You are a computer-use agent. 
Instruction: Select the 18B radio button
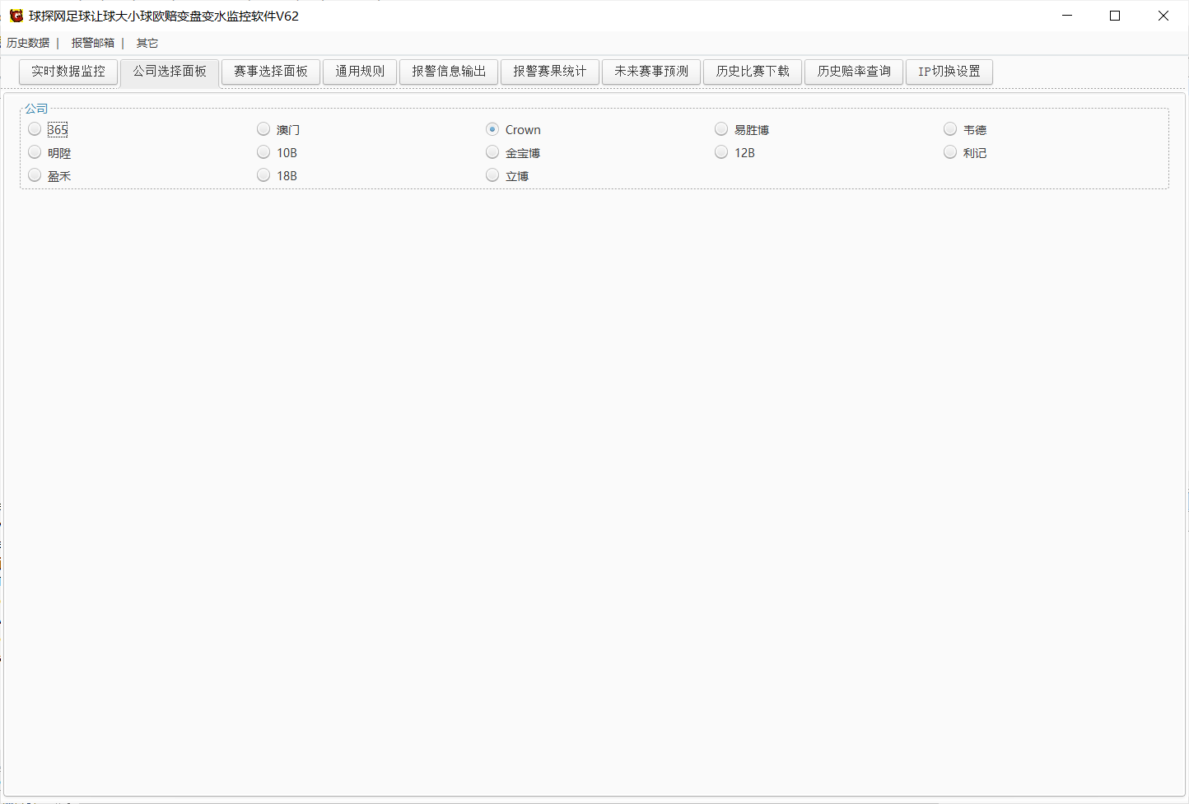pyautogui.click(x=263, y=175)
